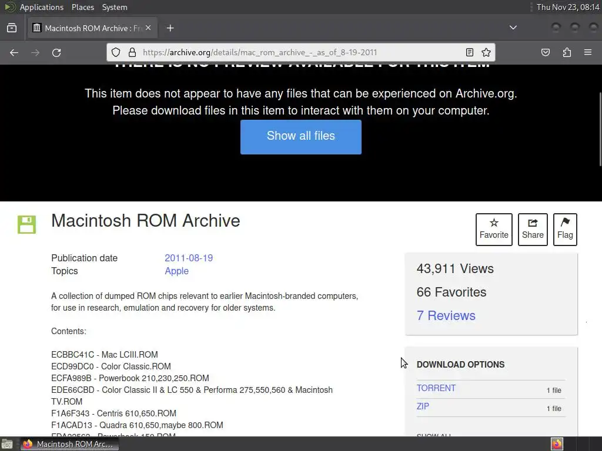Open Save to Pocket icon
Image resolution: width=602 pixels, height=451 pixels.
[x=545, y=52]
